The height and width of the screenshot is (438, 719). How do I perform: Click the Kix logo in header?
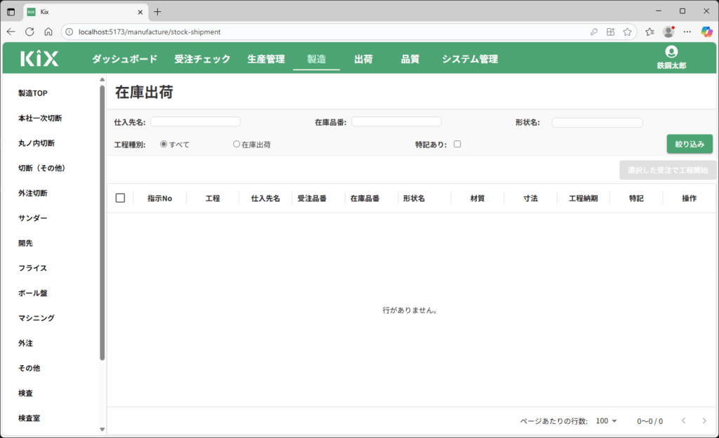click(39, 59)
